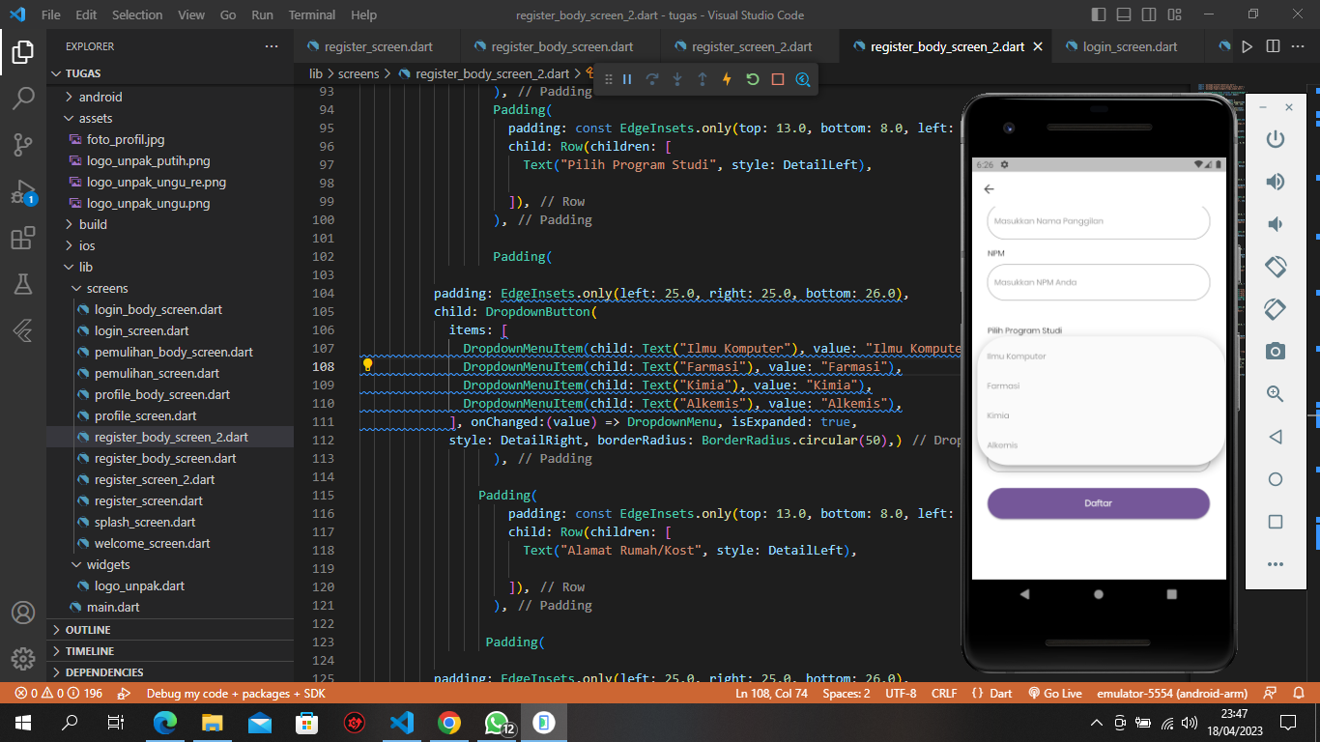Open the widget inspector magnifier icon

click(x=803, y=81)
